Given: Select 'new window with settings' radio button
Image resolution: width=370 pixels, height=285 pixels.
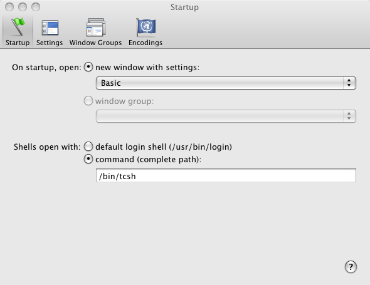Looking at the screenshot, I should pyautogui.click(x=88, y=67).
